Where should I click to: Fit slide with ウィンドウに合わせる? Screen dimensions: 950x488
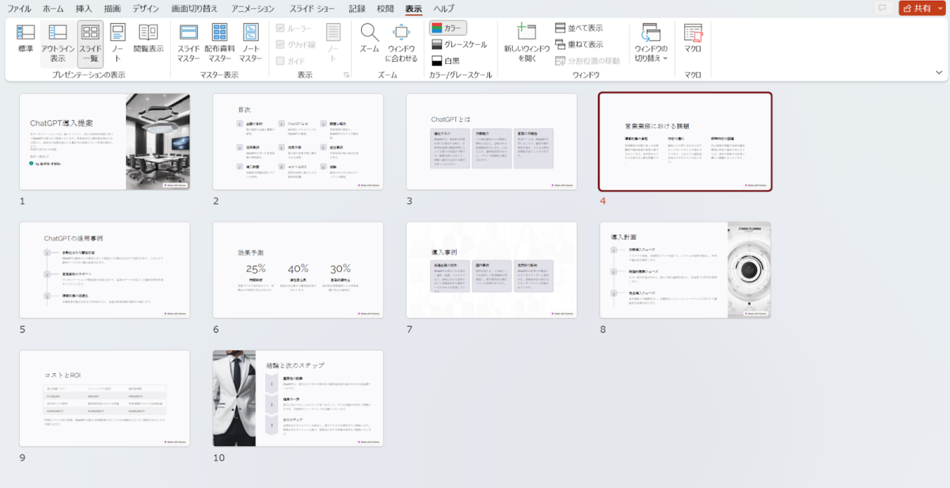point(401,41)
